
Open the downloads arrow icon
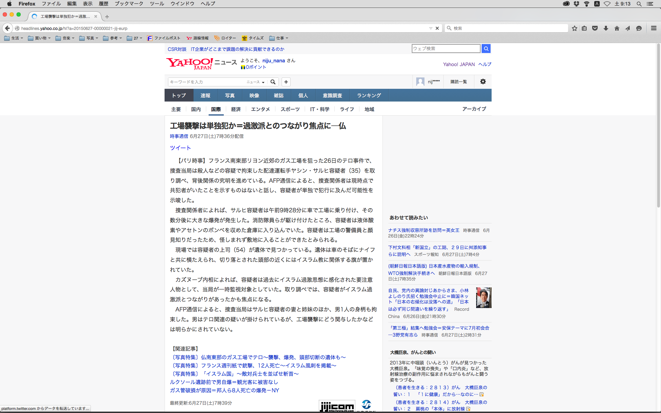[606, 28]
